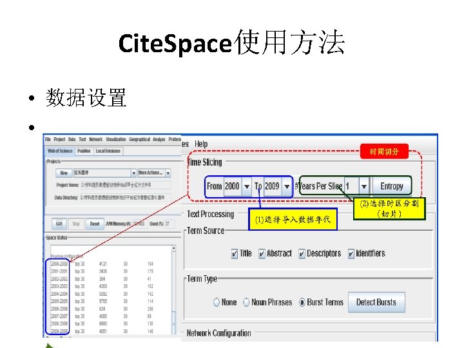Click the GO! button
Image resolution: width=464 pixels, height=348 pixels.
[x=59, y=224]
